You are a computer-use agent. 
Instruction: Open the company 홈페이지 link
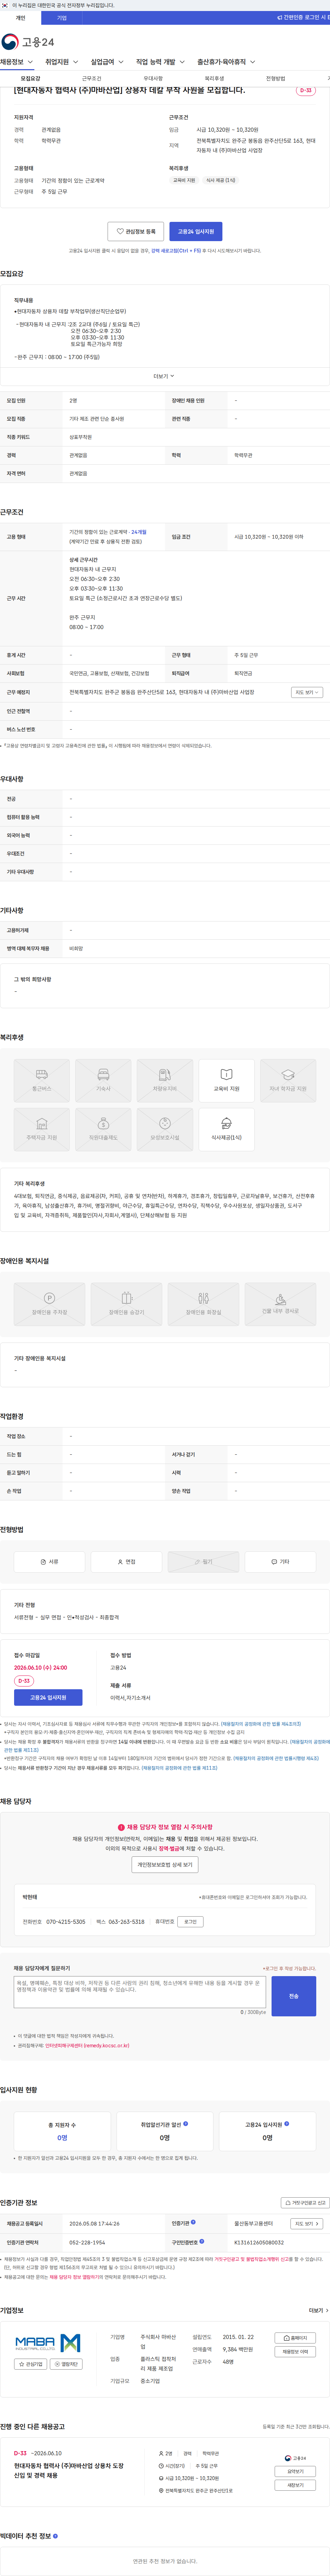tap(295, 2338)
